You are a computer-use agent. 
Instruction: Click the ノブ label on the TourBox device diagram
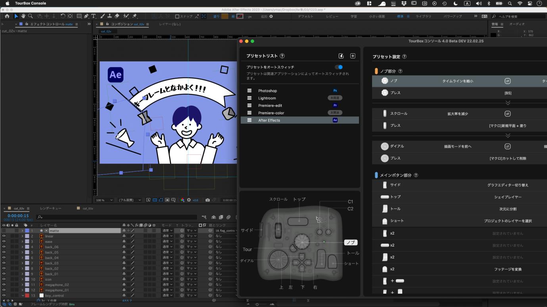(351, 243)
